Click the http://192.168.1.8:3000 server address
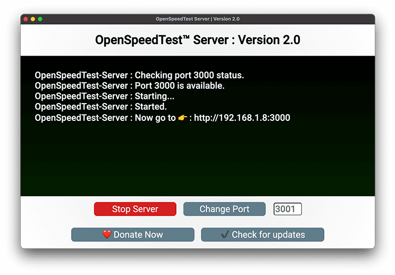Viewport: 395px width, 275px height. [242, 118]
